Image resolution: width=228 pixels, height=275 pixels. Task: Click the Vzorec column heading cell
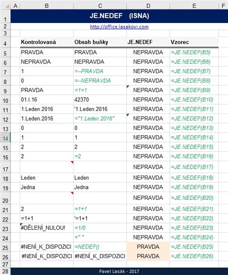point(194,42)
